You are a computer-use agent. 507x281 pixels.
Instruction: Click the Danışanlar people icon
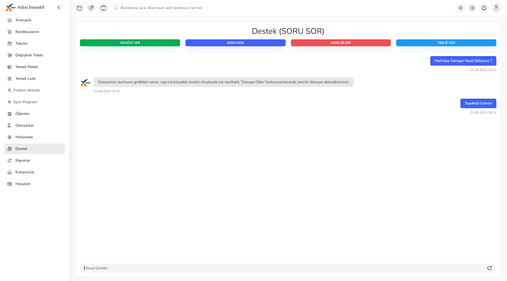click(x=10, y=125)
